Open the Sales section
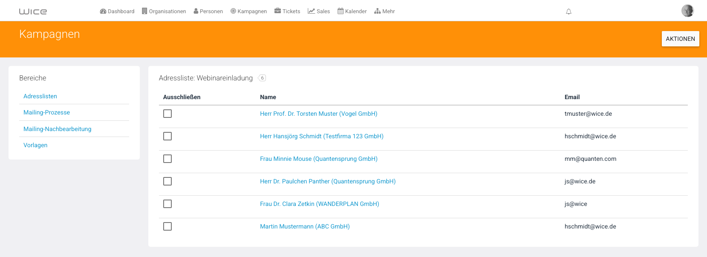 point(319,11)
